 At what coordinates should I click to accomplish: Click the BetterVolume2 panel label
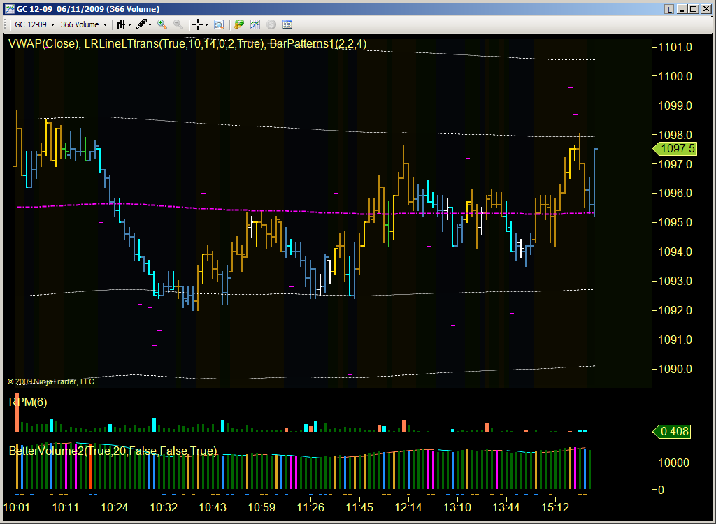[x=113, y=451]
